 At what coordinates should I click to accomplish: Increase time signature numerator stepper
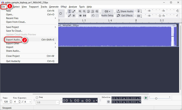coord(19,101)
